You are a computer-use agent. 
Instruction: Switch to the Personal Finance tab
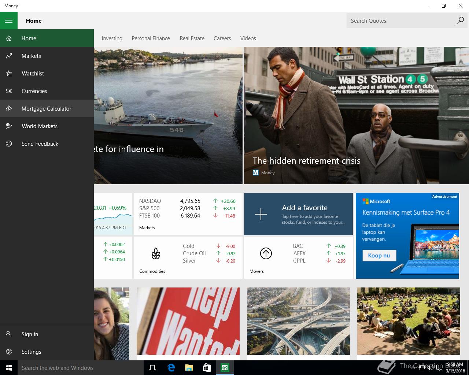pos(151,38)
